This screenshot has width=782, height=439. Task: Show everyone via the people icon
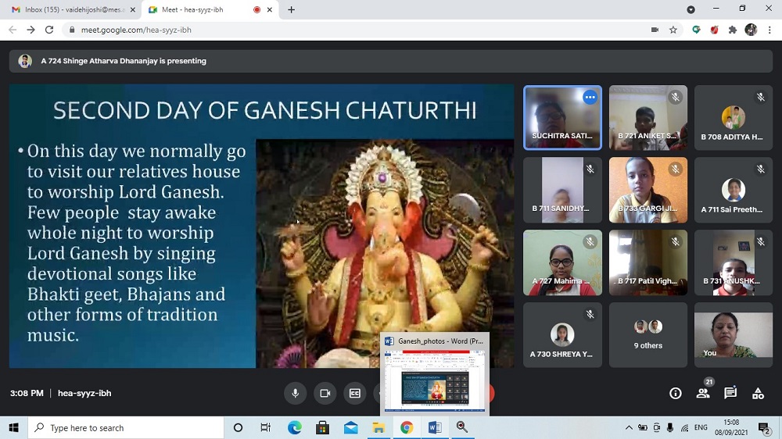(x=703, y=394)
